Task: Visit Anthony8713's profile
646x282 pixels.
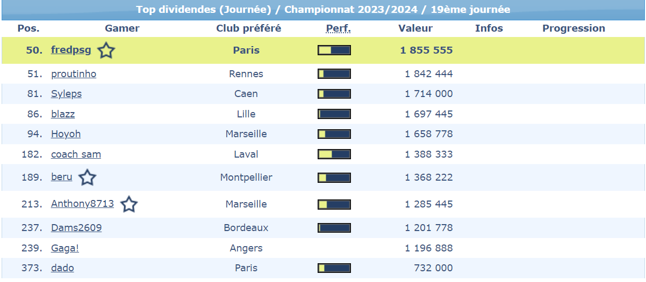Action: tap(82, 204)
